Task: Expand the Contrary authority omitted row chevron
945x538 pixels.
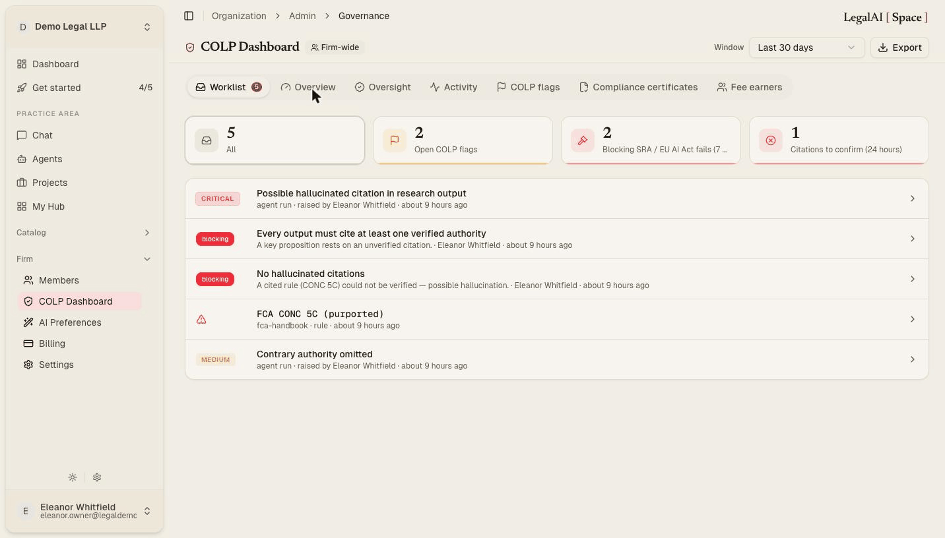Action: point(913,359)
